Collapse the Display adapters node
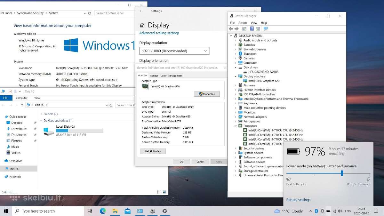The height and width of the screenshot is (216, 384). (236, 76)
